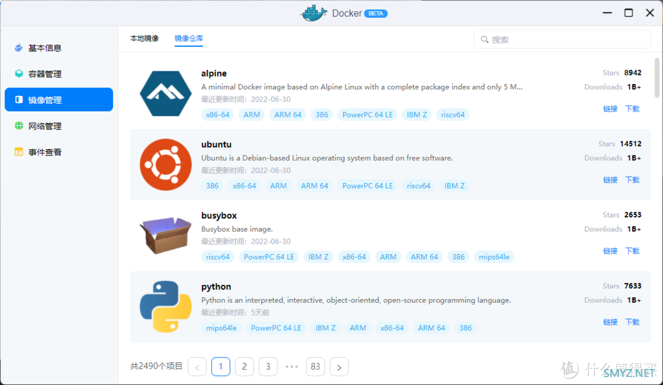663x385 pixels.
Task: Select 镜像管理 in the sidebar
Action: pyautogui.click(x=59, y=99)
